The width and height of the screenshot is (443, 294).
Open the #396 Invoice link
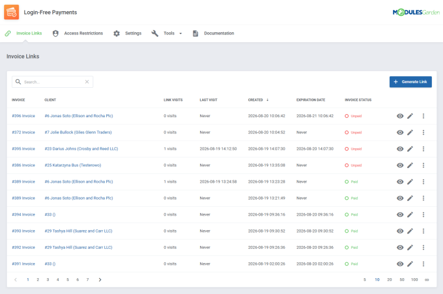(x=23, y=116)
